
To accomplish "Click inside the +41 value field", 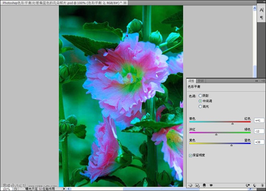I will pos(258,120).
